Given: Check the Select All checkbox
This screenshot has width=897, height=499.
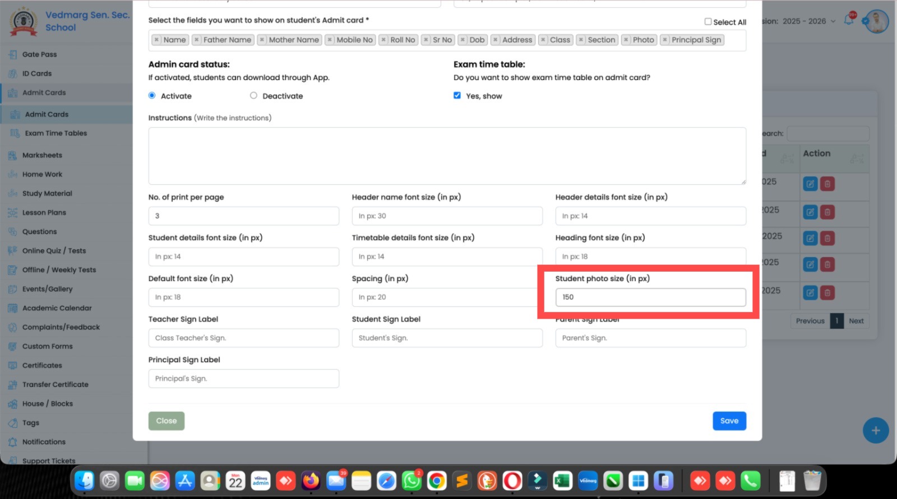Looking at the screenshot, I should point(708,22).
